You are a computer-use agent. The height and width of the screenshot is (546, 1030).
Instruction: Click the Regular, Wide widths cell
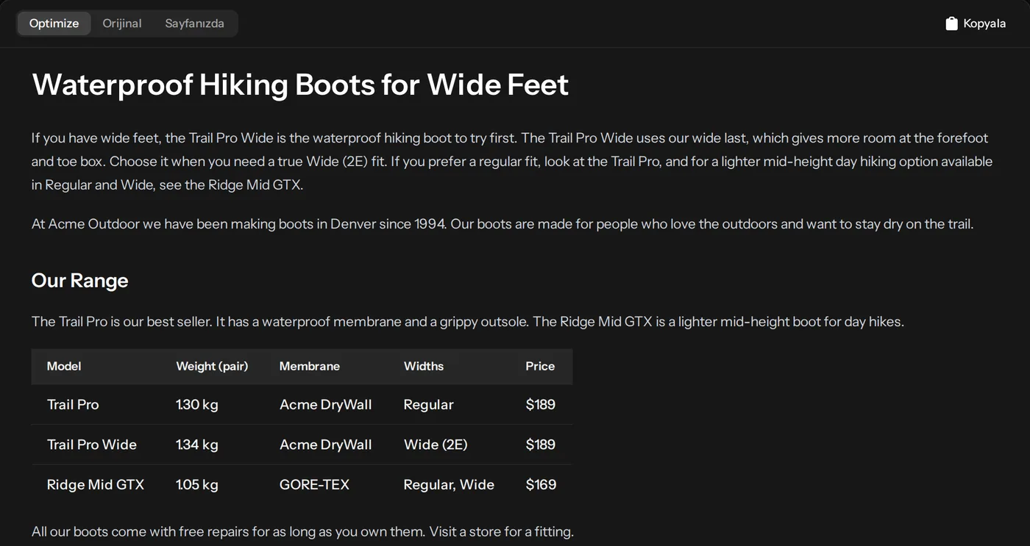(449, 484)
